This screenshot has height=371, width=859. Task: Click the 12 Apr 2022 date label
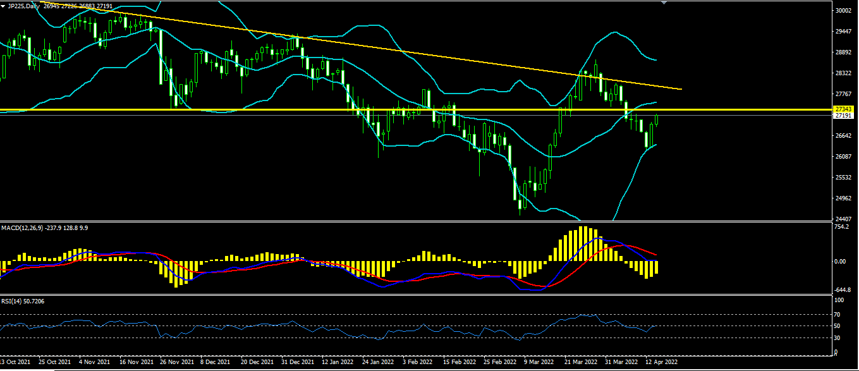(x=662, y=362)
